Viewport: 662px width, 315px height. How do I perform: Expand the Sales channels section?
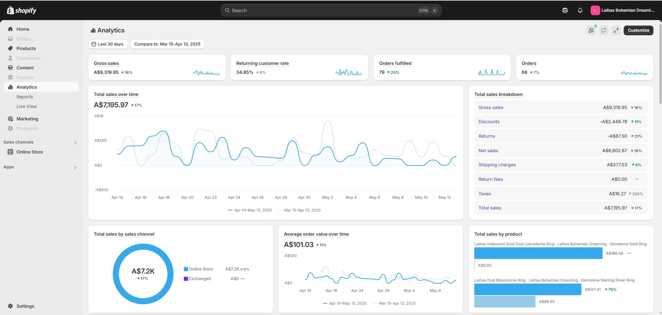[75, 142]
